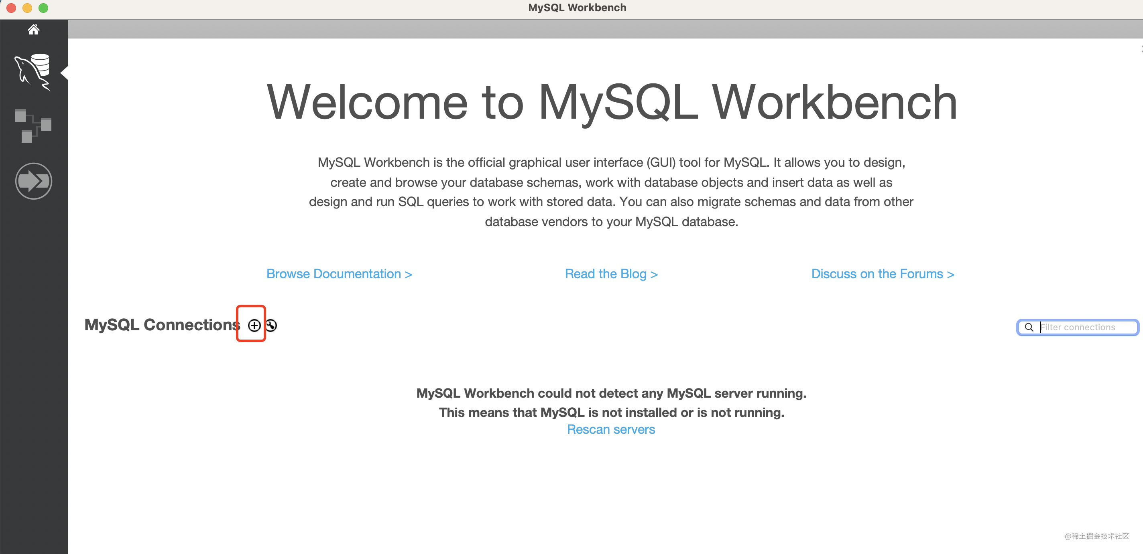
Task: Open the Migration wizard sidebar icon
Action: (33, 181)
